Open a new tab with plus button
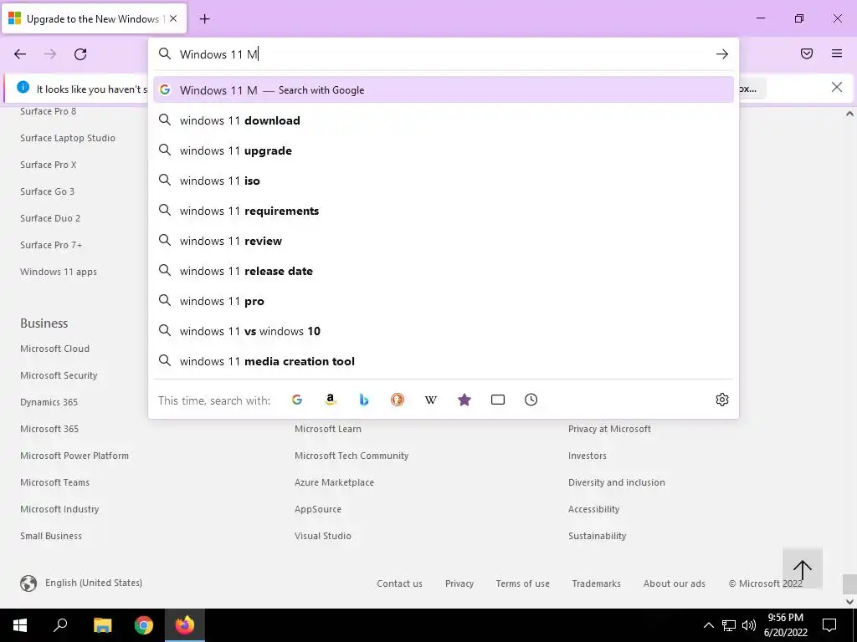The width and height of the screenshot is (857, 642). pyautogui.click(x=204, y=19)
